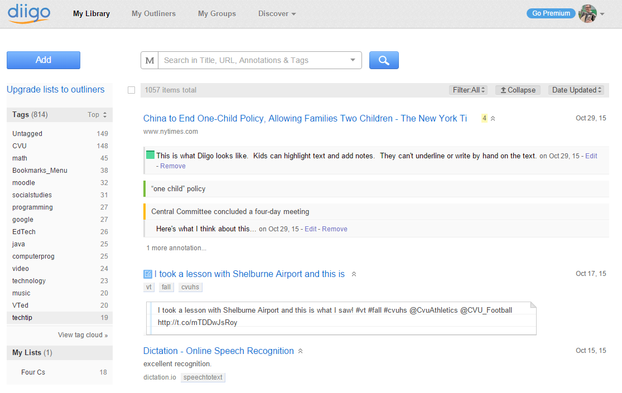The image size is (622, 393).
Task: Click the Diigo logo
Action: (29, 13)
